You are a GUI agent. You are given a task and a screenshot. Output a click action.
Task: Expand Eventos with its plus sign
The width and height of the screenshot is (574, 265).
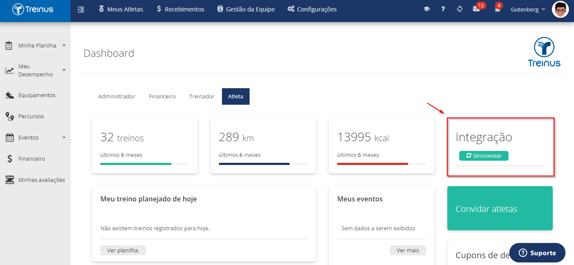(64, 137)
